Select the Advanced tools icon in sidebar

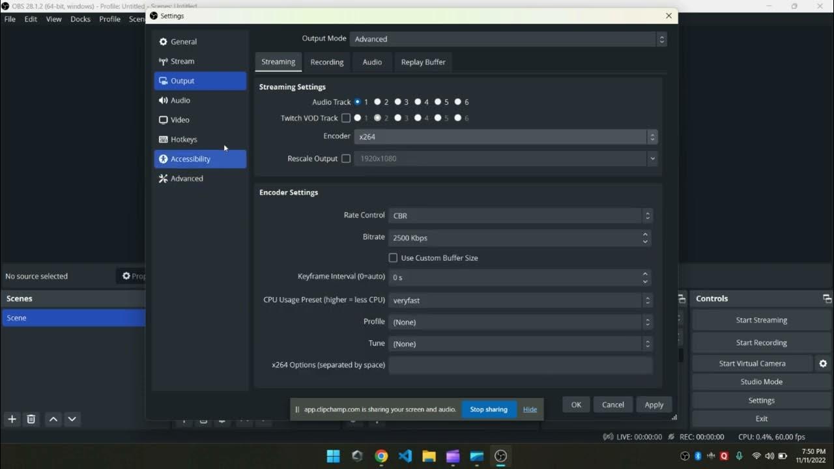point(163,178)
